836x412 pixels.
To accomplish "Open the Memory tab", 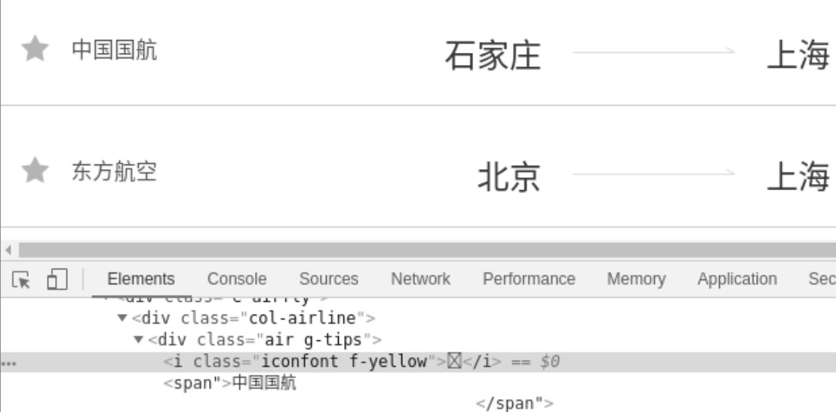I will point(636,278).
